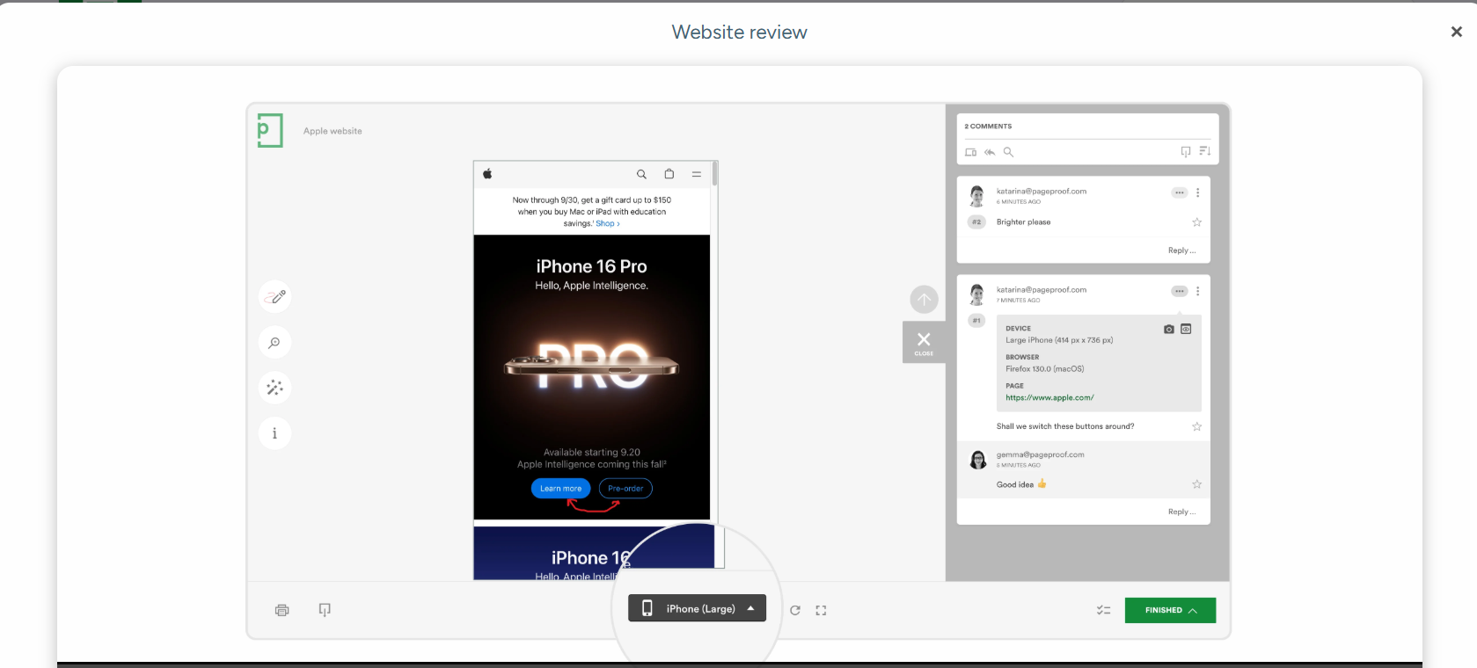The height and width of the screenshot is (668, 1477).
Task: Open kebab menu on Brighter please comment
Action: [1197, 192]
